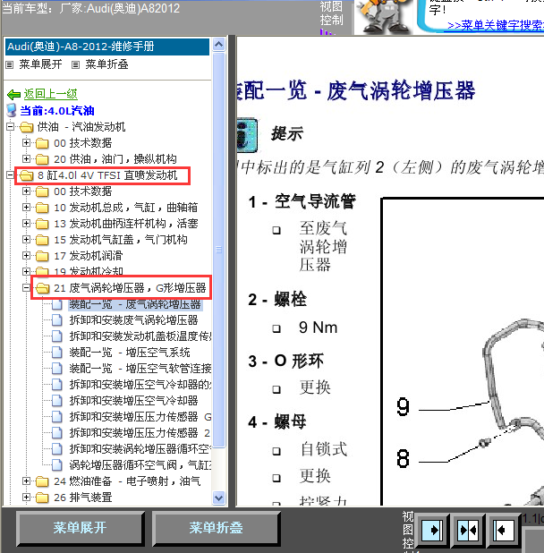
Task: Click the mechanic mascot image in header
Action: tap(384, 16)
